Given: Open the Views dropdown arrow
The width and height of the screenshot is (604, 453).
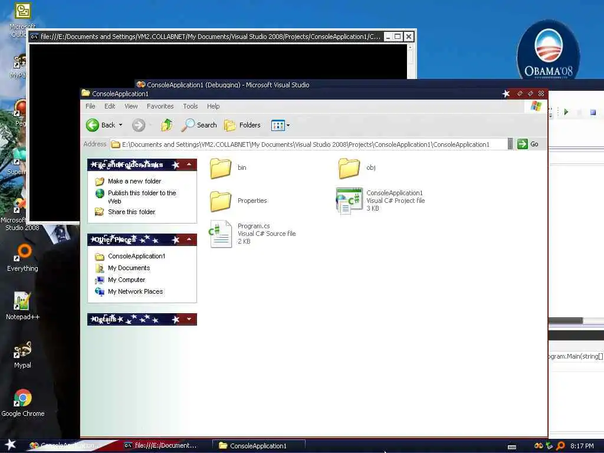Looking at the screenshot, I should click(288, 125).
